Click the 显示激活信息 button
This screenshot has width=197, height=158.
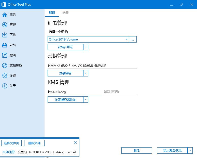pyautogui.click(x=172, y=150)
